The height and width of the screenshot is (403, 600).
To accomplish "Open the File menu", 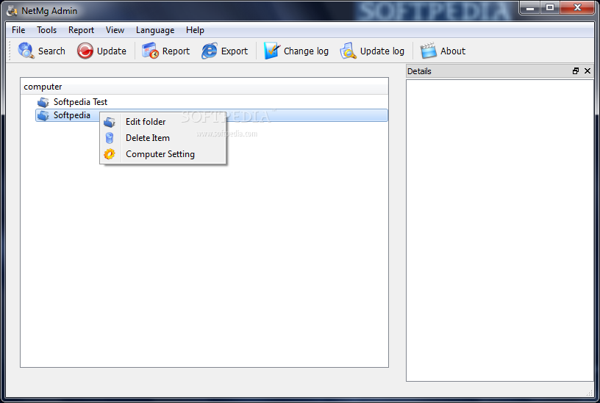I will [18, 30].
